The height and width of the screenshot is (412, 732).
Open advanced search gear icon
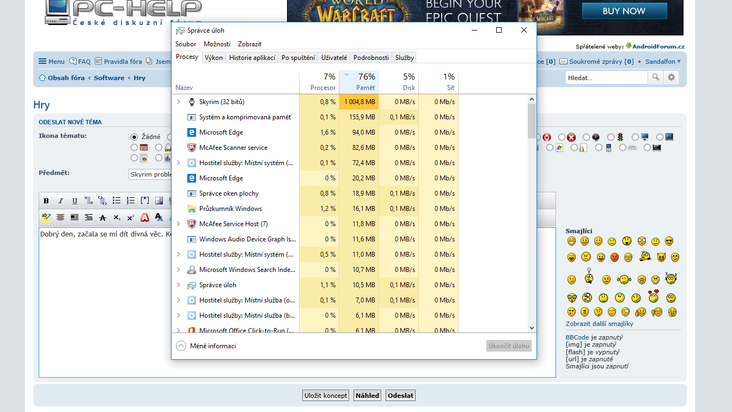point(672,77)
